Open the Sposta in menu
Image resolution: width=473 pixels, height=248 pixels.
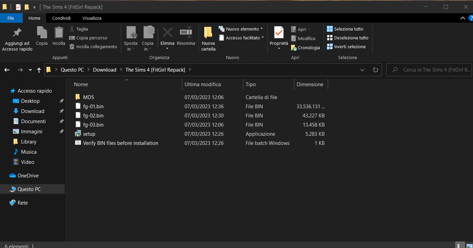coord(131,39)
